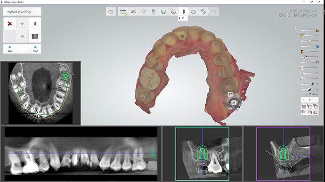Choose bottom-right view cube orientation
This screenshot has width=325, height=182.
pos(315,112)
